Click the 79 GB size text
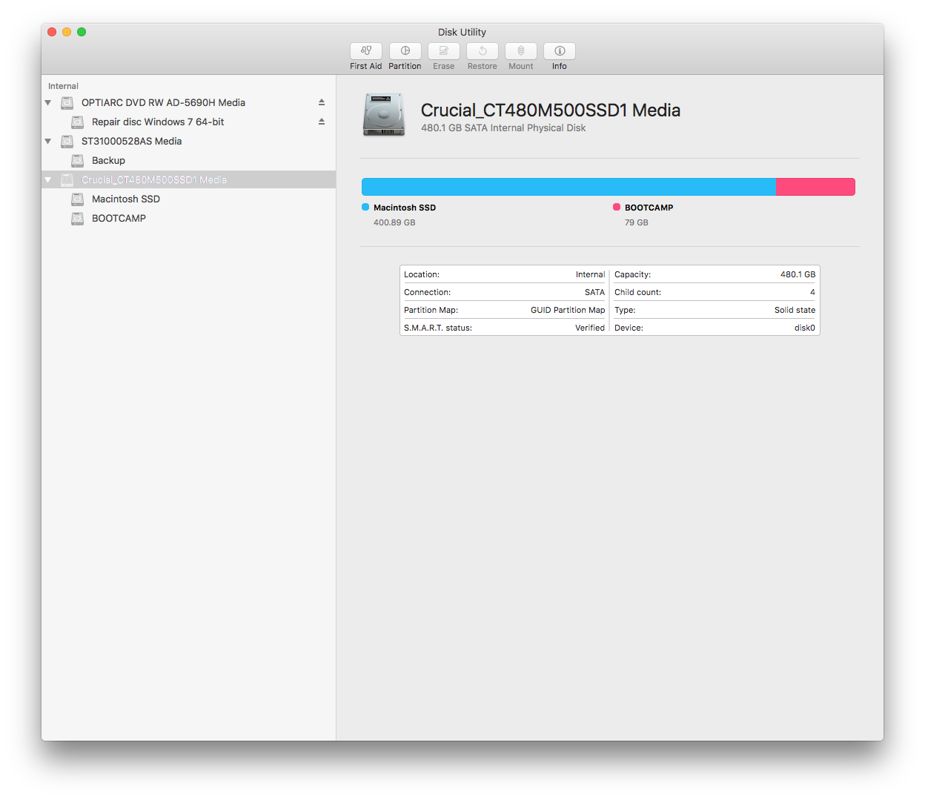The height and width of the screenshot is (800, 925). point(637,222)
